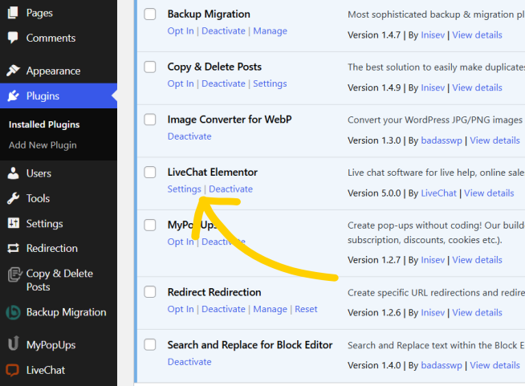Click the Plugins plug icon

pos(13,95)
